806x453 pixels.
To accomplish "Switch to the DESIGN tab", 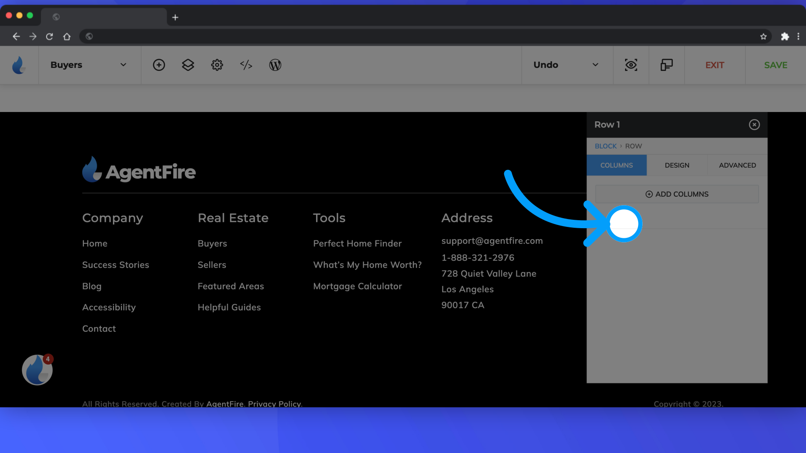I will pos(677,165).
